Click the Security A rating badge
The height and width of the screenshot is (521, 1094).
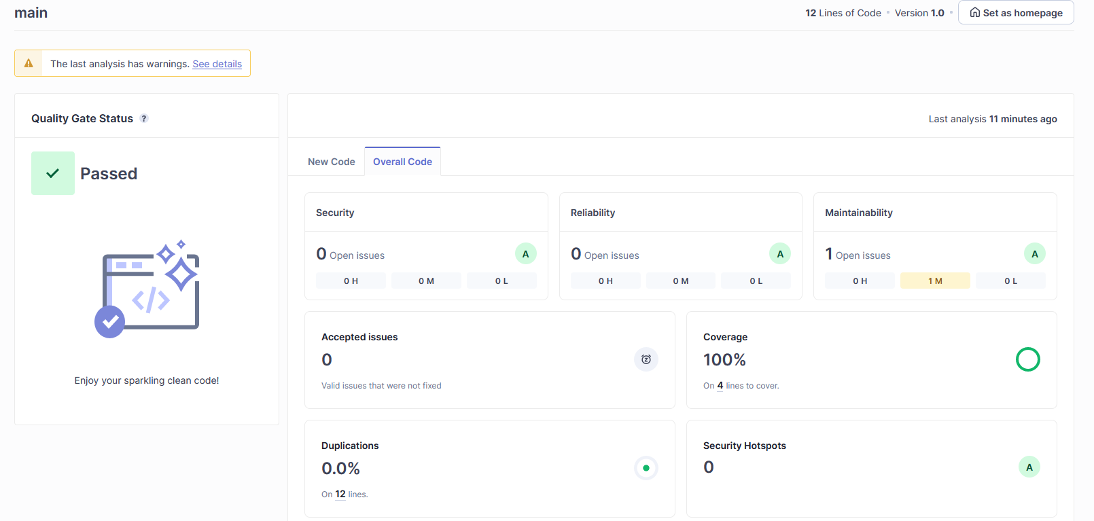coord(525,254)
